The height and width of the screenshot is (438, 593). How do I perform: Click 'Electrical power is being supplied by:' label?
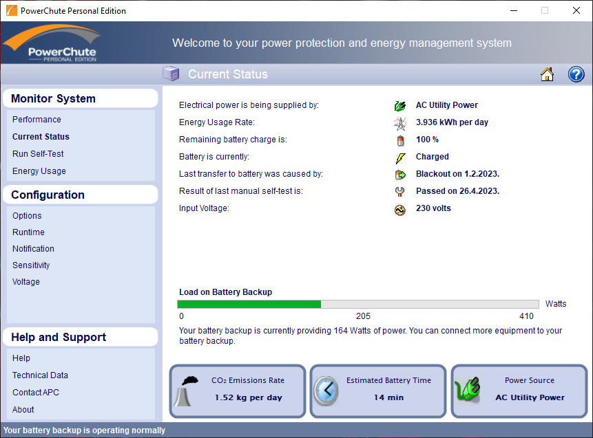[x=249, y=105]
